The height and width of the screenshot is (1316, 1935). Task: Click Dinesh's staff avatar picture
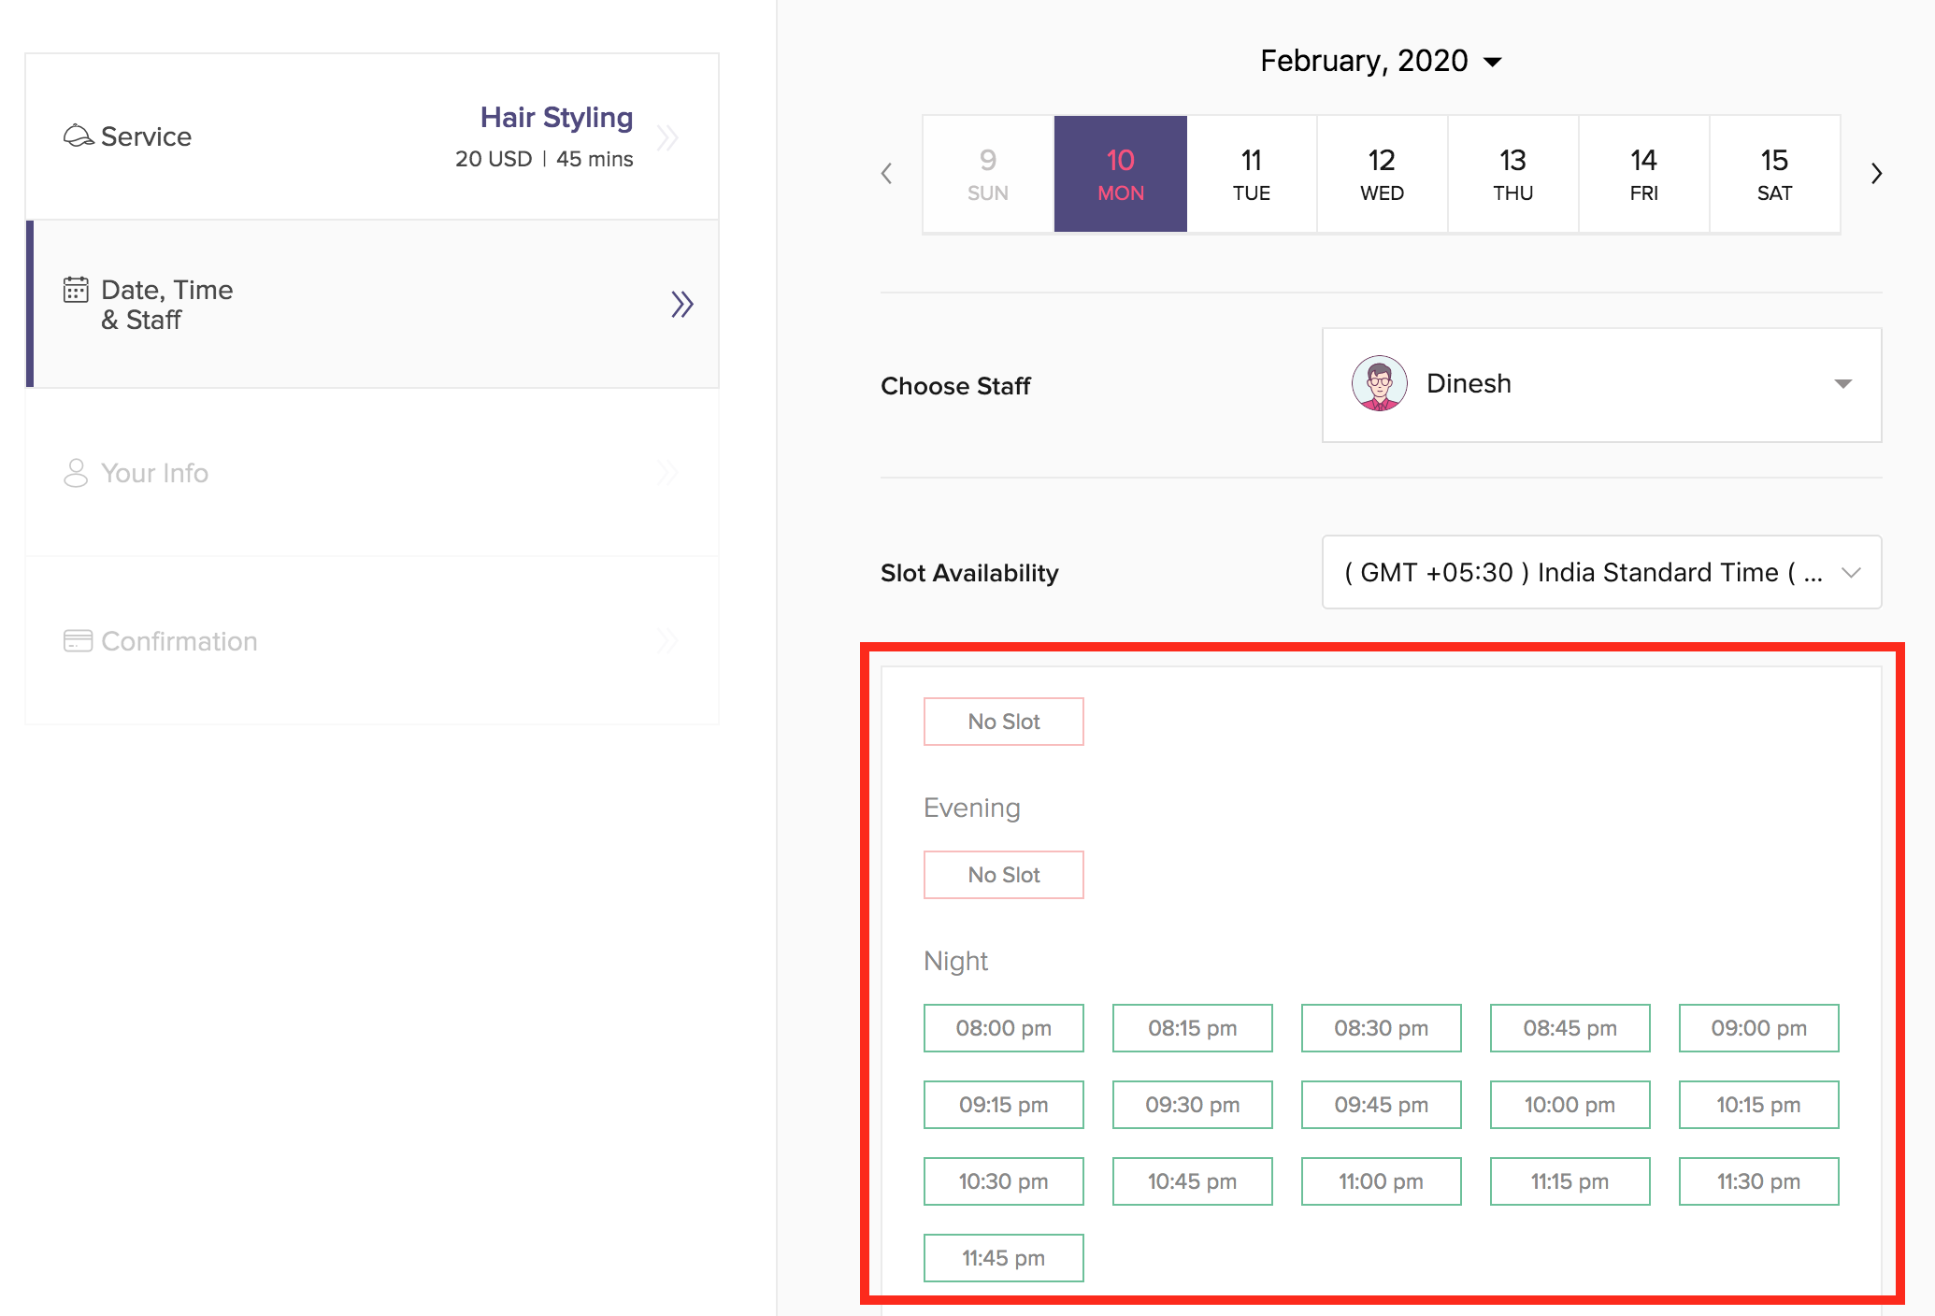[1379, 383]
